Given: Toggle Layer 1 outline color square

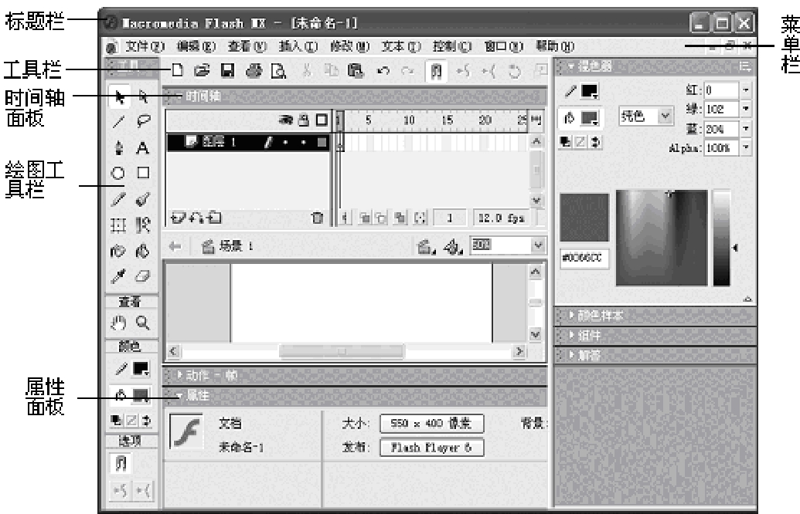Looking at the screenshot, I should (x=322, y=143).
